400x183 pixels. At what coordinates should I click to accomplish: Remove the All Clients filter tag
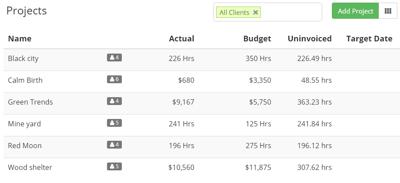255,12
